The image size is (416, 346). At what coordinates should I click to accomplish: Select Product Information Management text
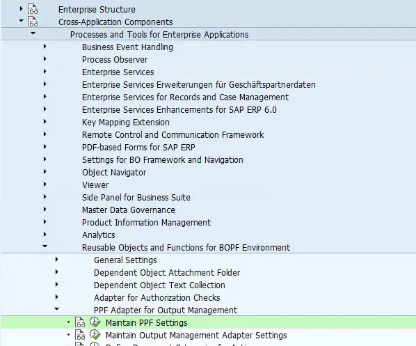click(146, 223)
